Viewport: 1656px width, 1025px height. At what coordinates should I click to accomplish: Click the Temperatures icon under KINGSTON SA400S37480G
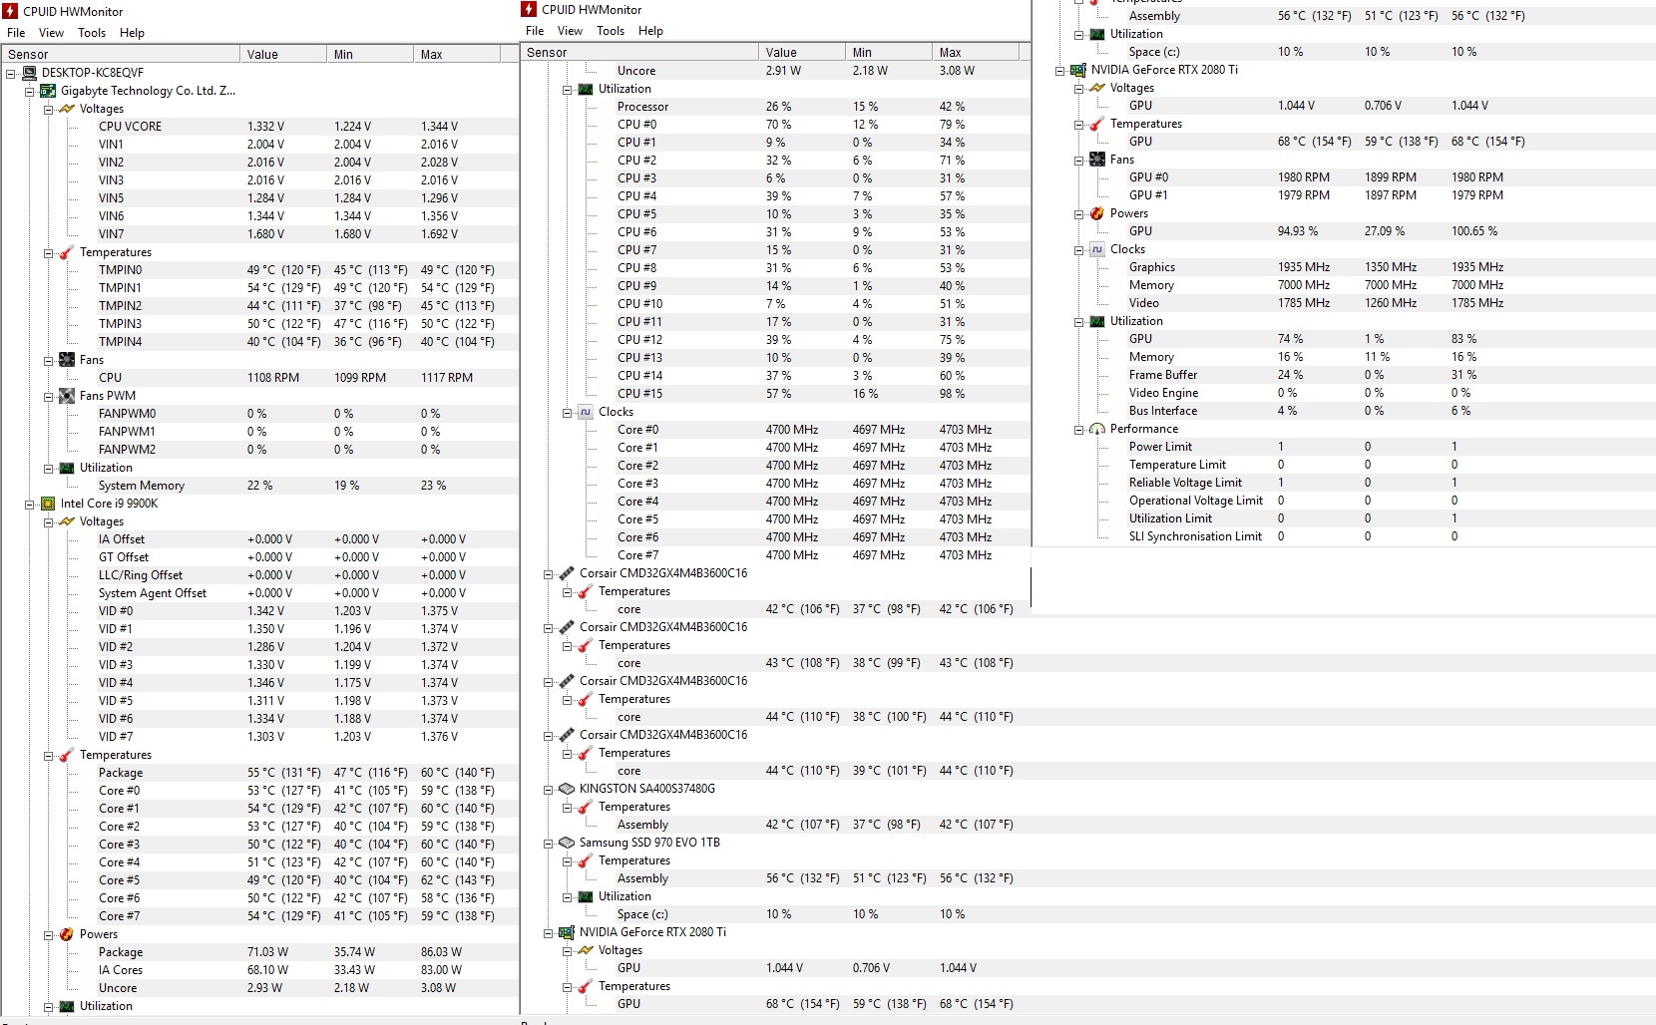pyautogui.click(x=586, y=807)
